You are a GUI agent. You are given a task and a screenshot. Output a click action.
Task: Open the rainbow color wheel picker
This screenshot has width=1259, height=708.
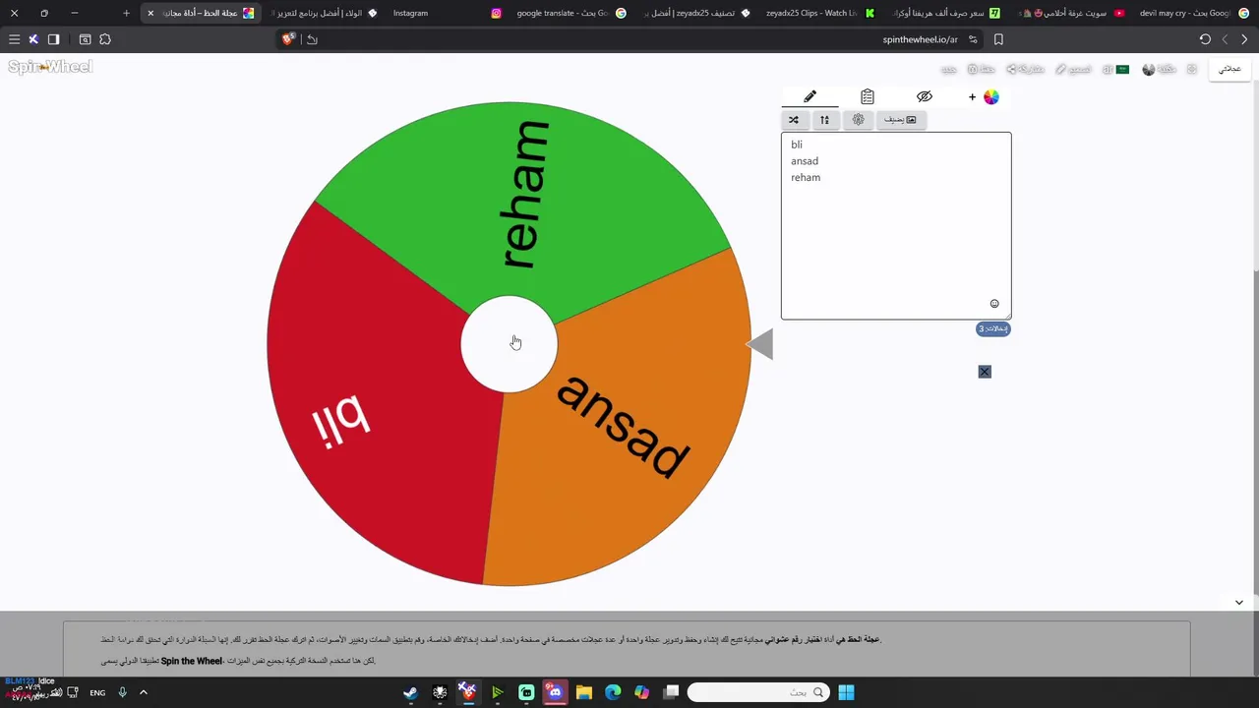pyautogui.click(x=990, y=96)
